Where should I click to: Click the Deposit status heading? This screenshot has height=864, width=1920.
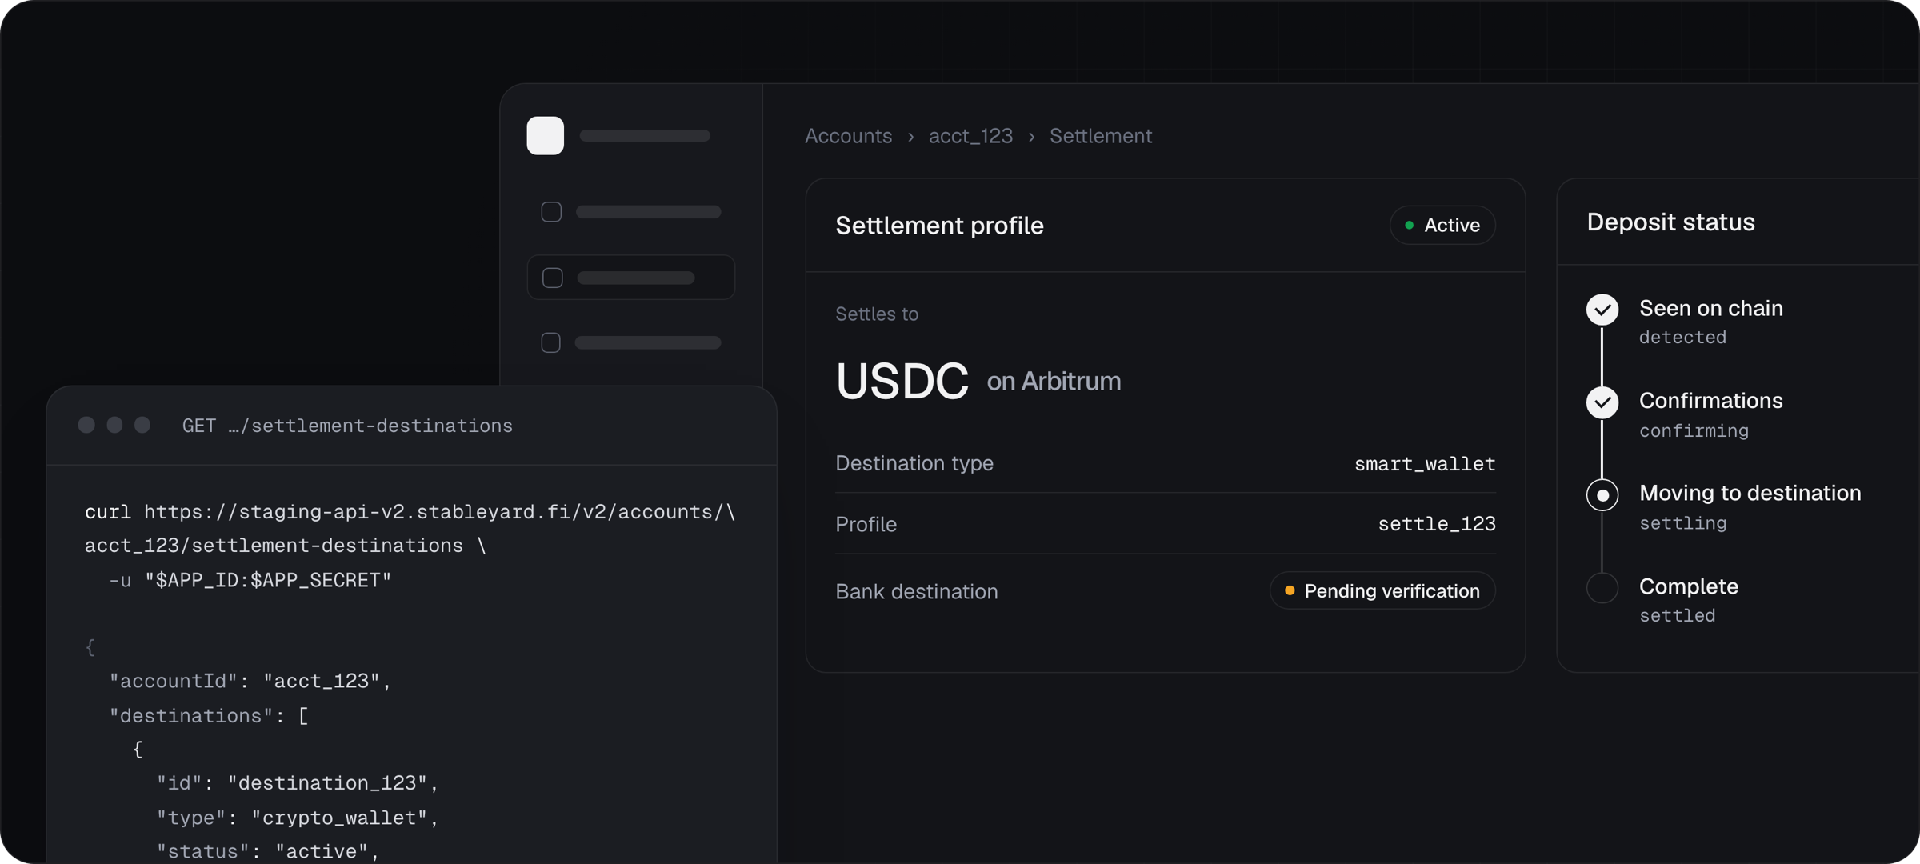coord(1670,222)
